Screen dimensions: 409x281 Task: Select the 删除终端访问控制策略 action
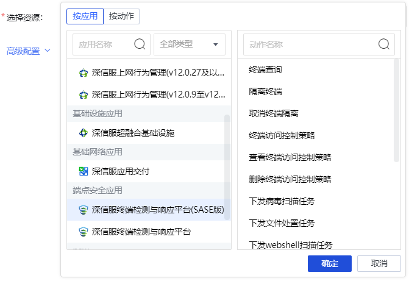click(290, 179)
